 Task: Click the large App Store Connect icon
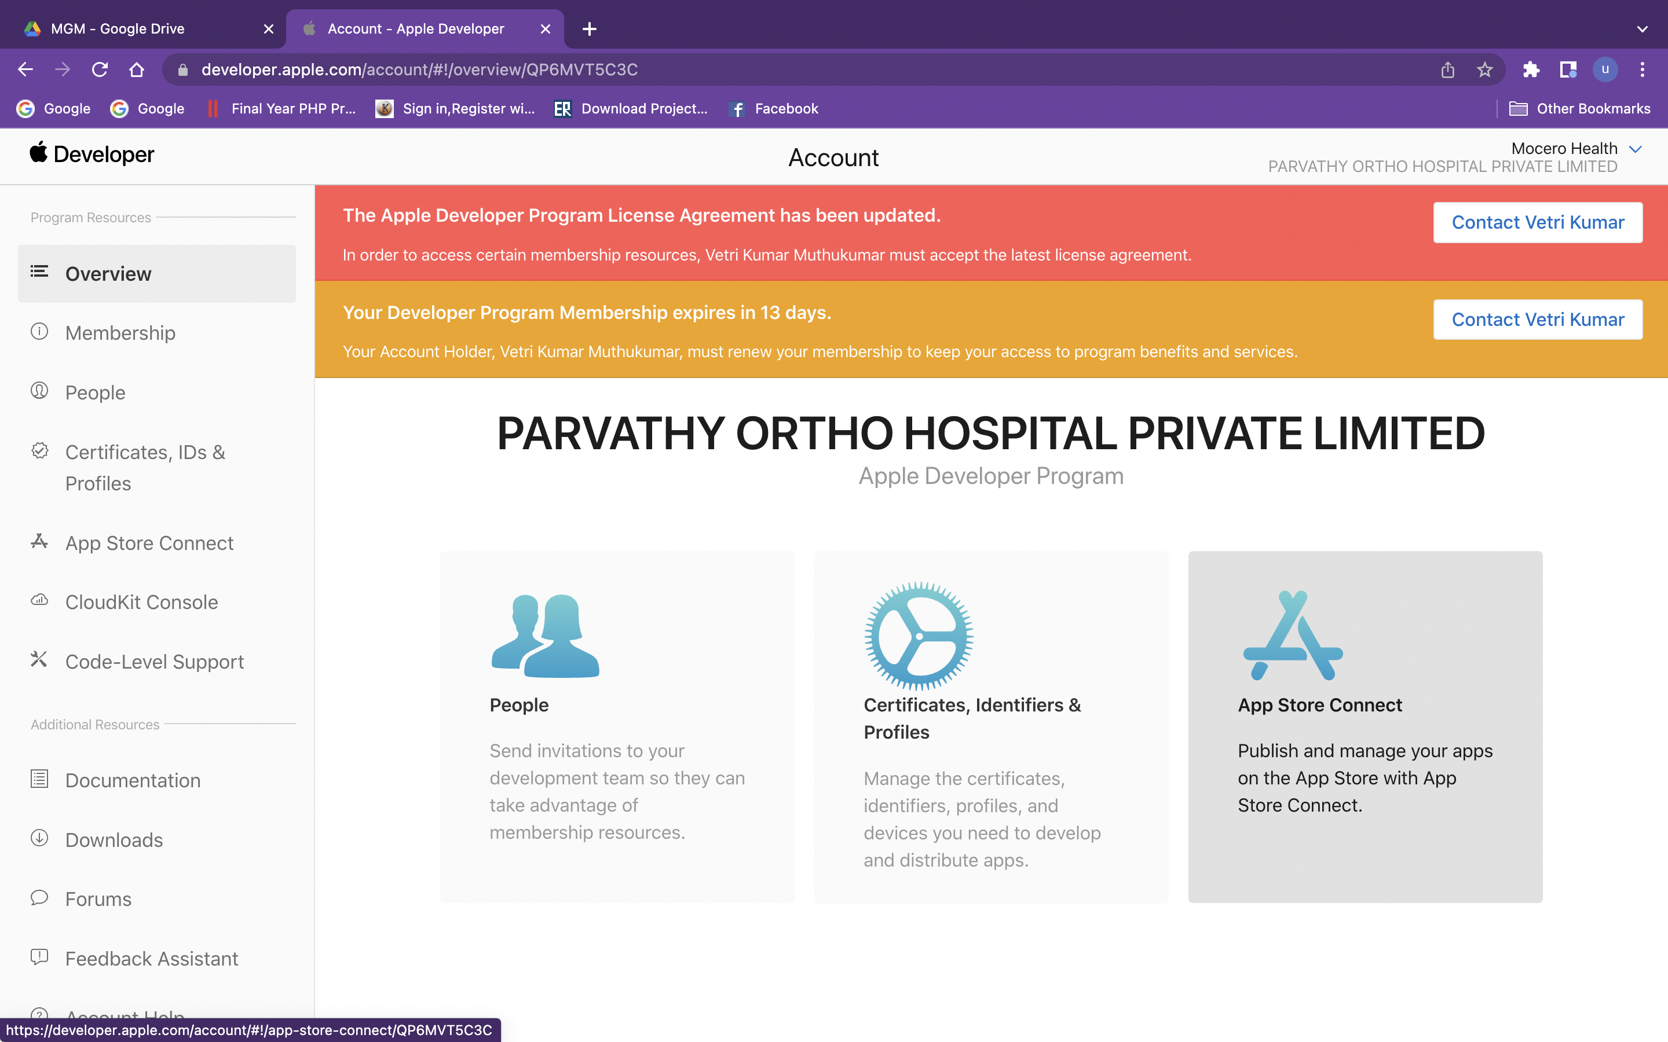pos(1292,636)
